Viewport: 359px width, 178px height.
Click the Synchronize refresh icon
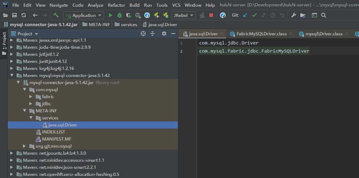(24, 15)
